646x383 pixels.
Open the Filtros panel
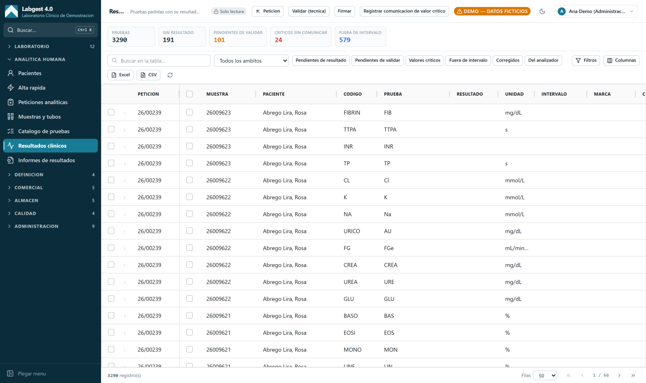[586, 60]
